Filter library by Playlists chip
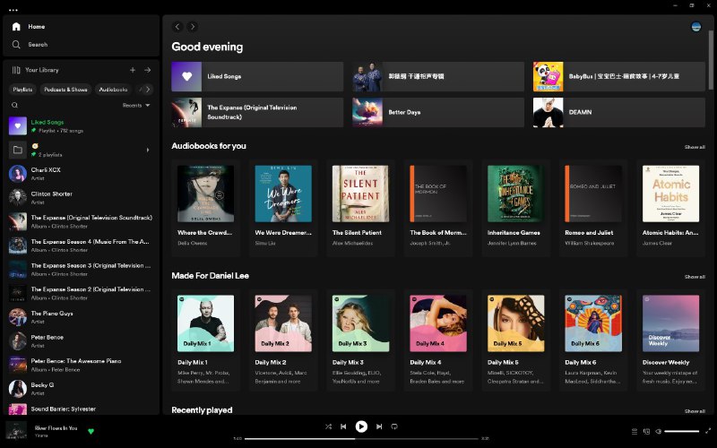Screen dimensions: 717x448 23,90
